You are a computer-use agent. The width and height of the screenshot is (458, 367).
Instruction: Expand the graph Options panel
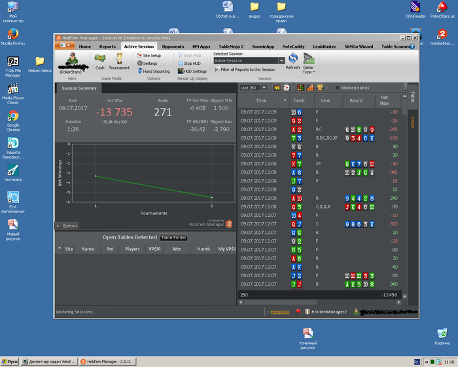(x=67, y=225)
